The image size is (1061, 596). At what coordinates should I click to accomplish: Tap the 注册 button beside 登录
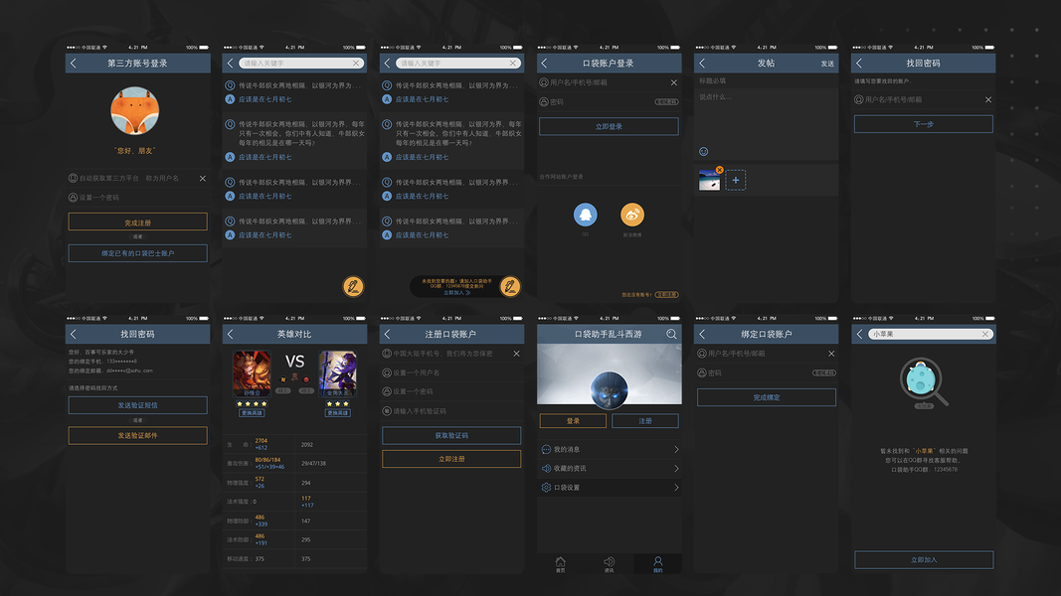coord(645,421)
